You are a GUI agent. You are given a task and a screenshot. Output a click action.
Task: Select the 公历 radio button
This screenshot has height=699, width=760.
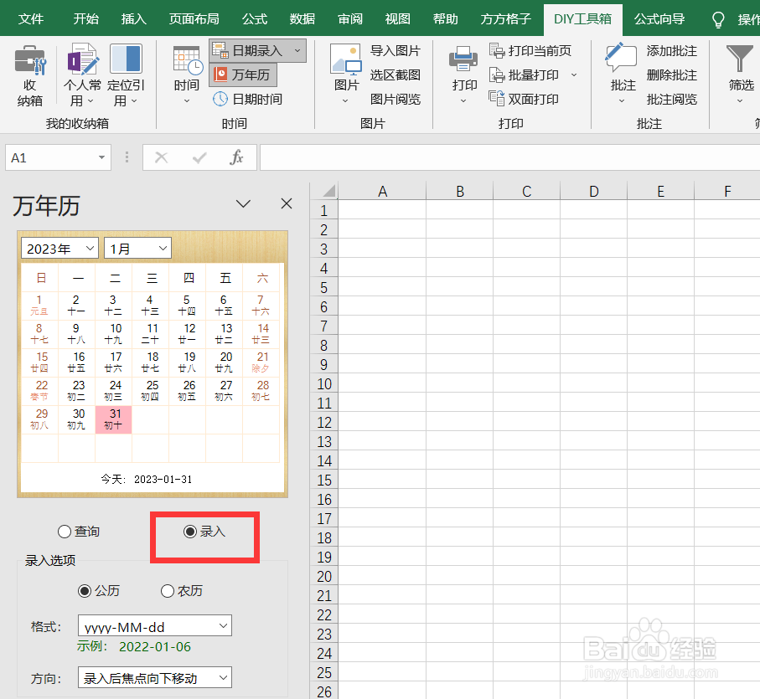coord(85,590)
